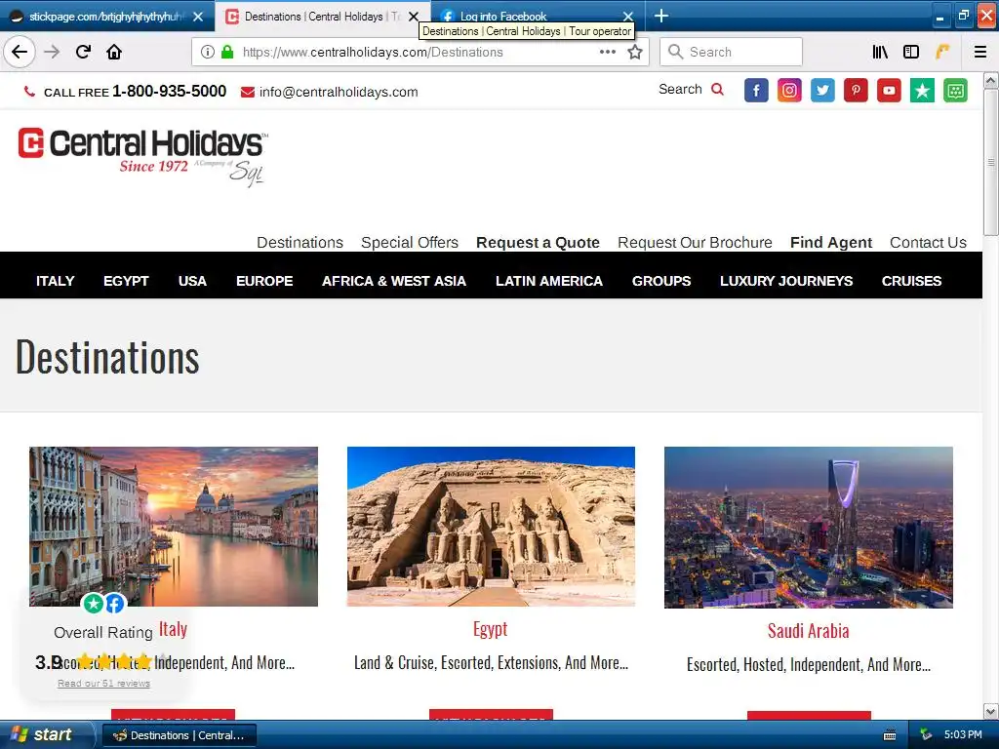
Task: Click the Facebook badge on rating widget
Action: tap(115, 603)
